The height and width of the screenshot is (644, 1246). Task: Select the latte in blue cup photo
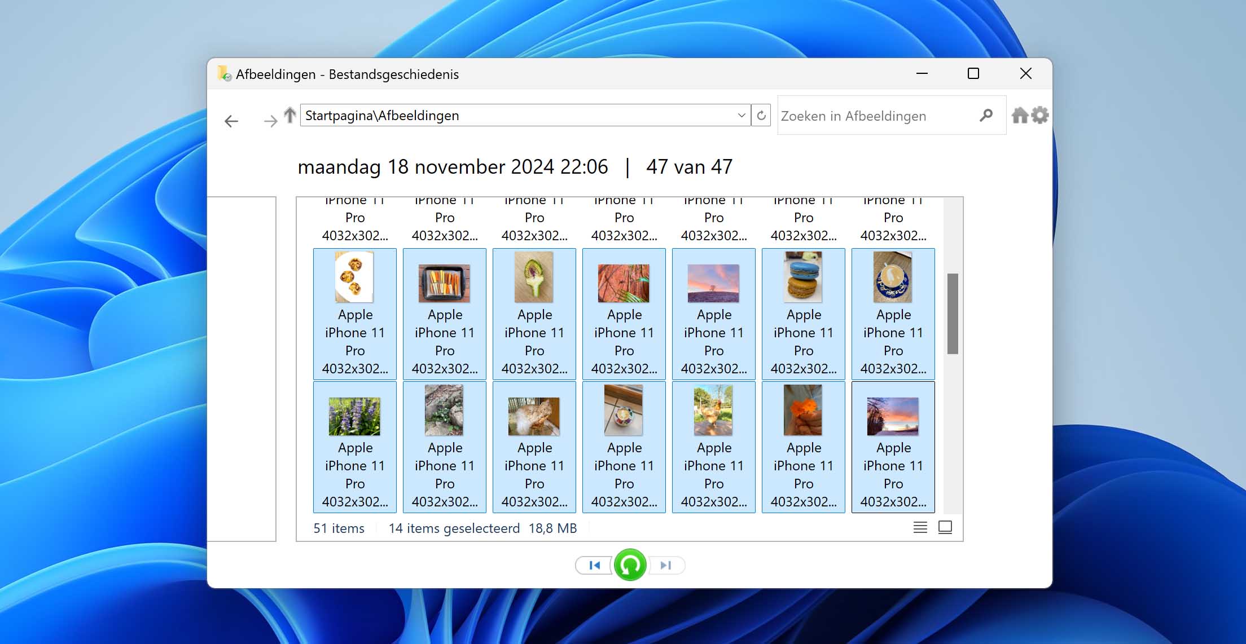pyautogui.click(x=893, y=277)
